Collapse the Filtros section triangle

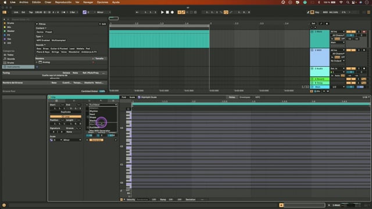[x=37, y=24]
